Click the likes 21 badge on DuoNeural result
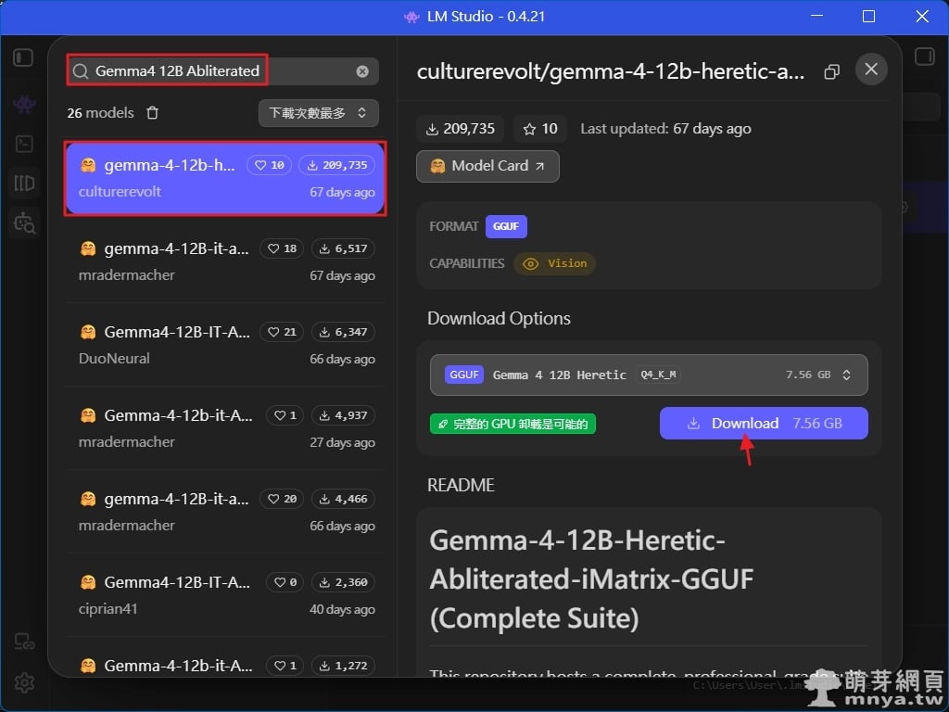The width and height of the screenshot is (949, 712). coord(282,332)
